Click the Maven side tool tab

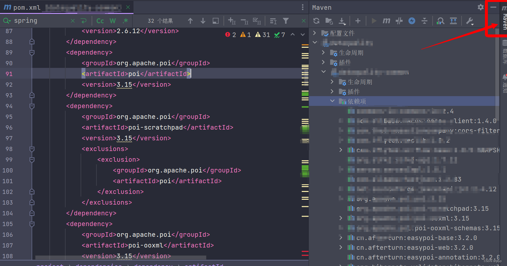pyautogui.click(x=504, y=18)
